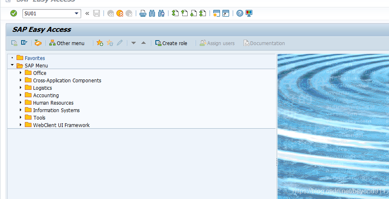The width and height of the screenshot is (389, 199).
Task: Click the Save floppy disk icon
Action: point(97,13)
